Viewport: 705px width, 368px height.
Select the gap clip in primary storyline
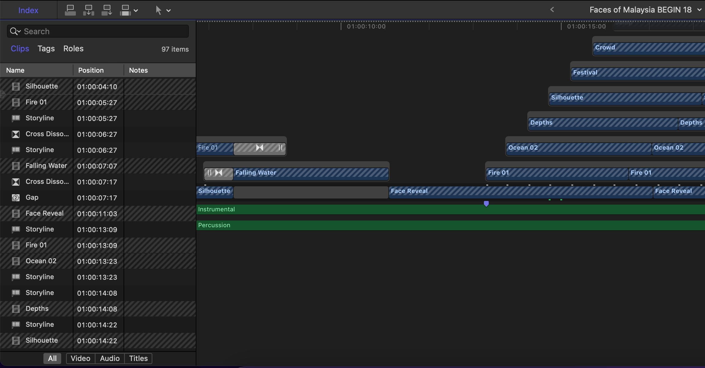tap(311, 192)
